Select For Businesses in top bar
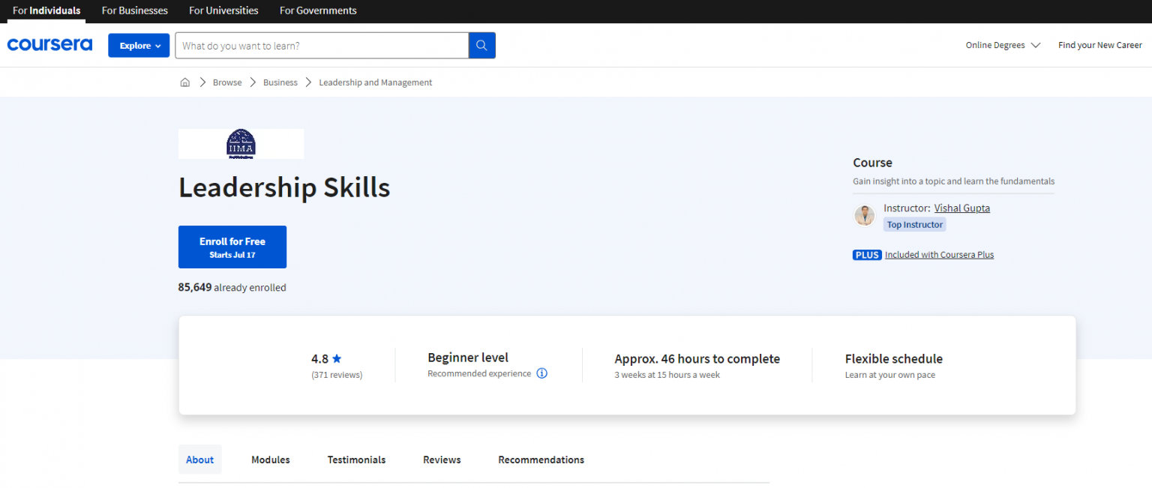 click(x=135, y=10)
